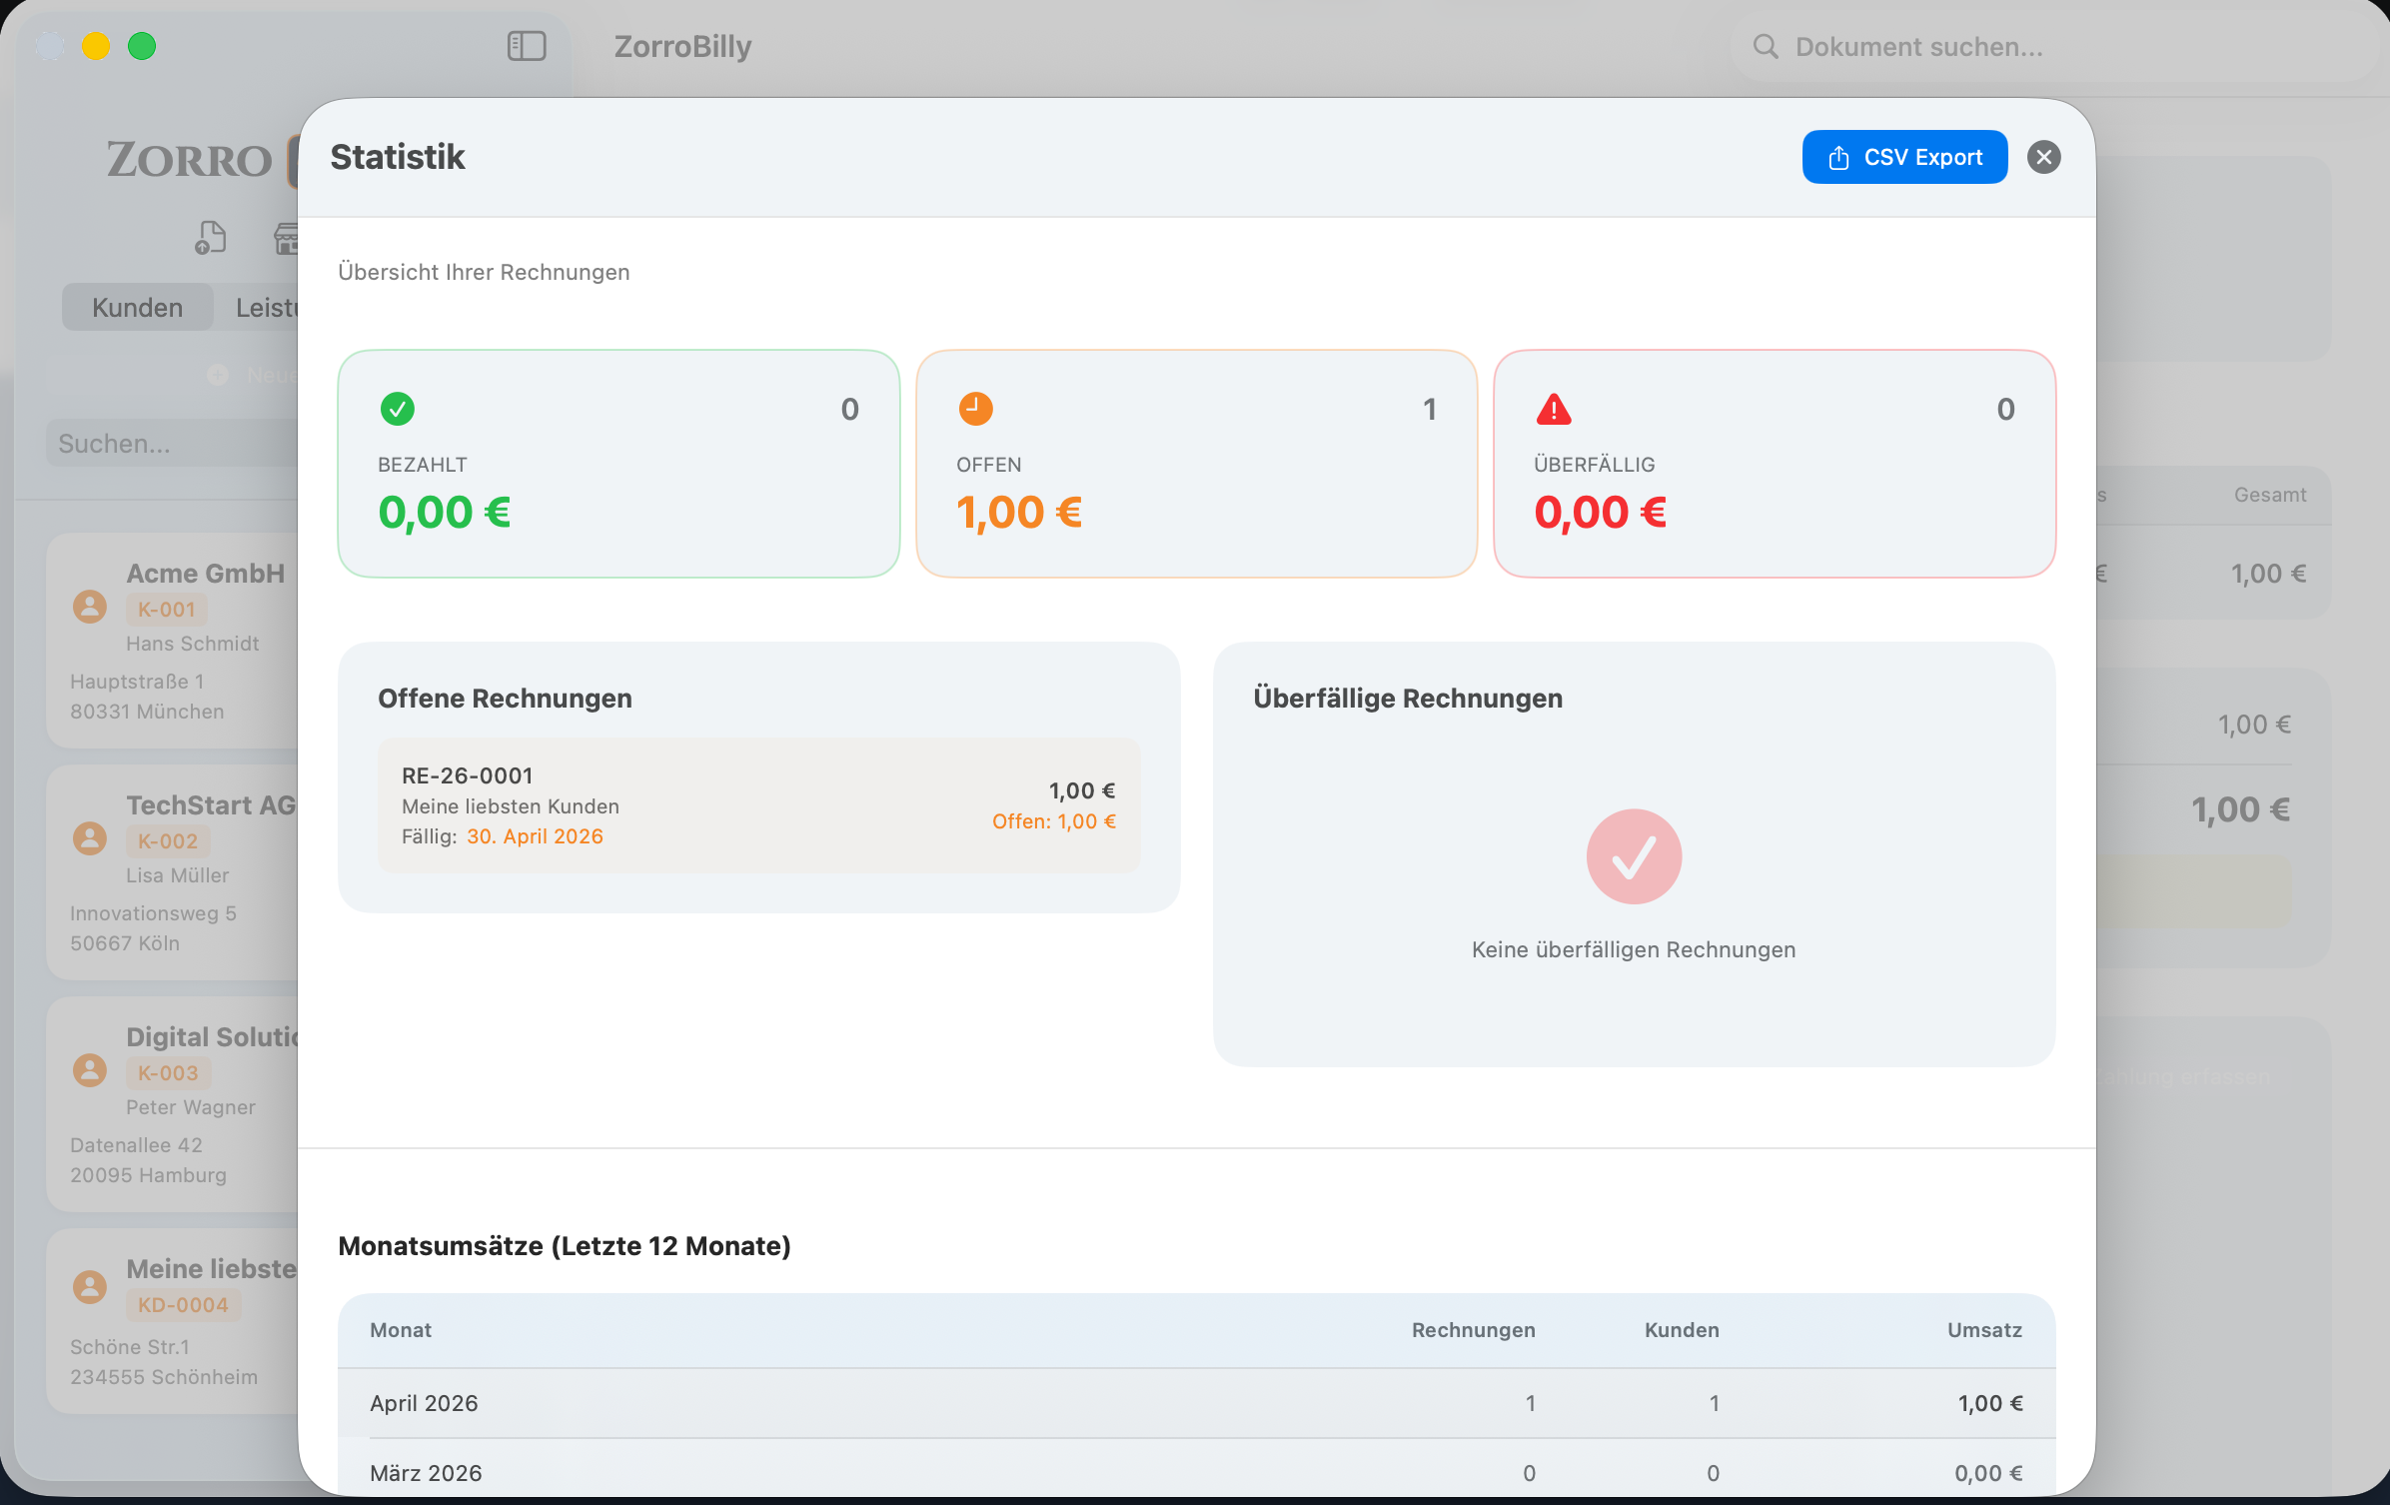This screenshot has width=2390, height=1505.
Task: Click the yellow macOS minimize button
Action: (96, 46)
